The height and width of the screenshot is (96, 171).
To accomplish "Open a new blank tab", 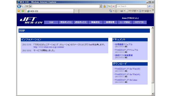I will click(x=76, y=11).
